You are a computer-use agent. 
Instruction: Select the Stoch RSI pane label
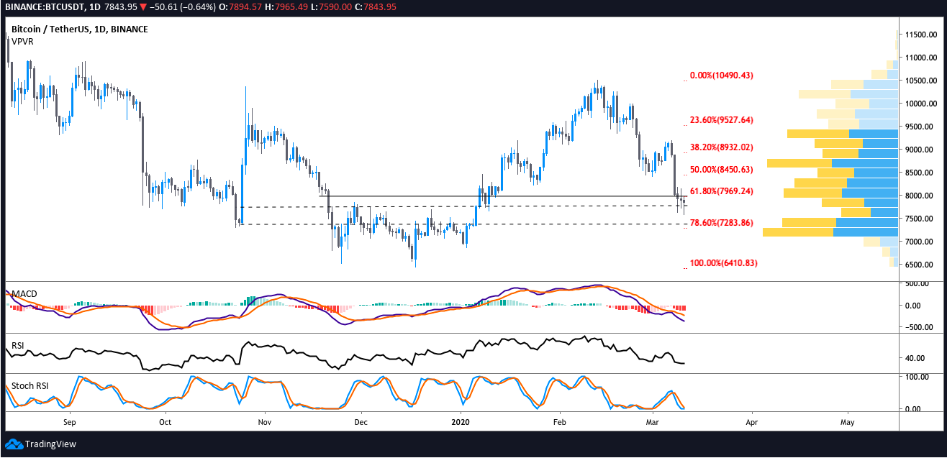coord(30,386)
